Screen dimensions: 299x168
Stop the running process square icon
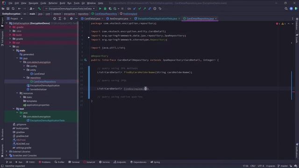(x=122, y=8)
